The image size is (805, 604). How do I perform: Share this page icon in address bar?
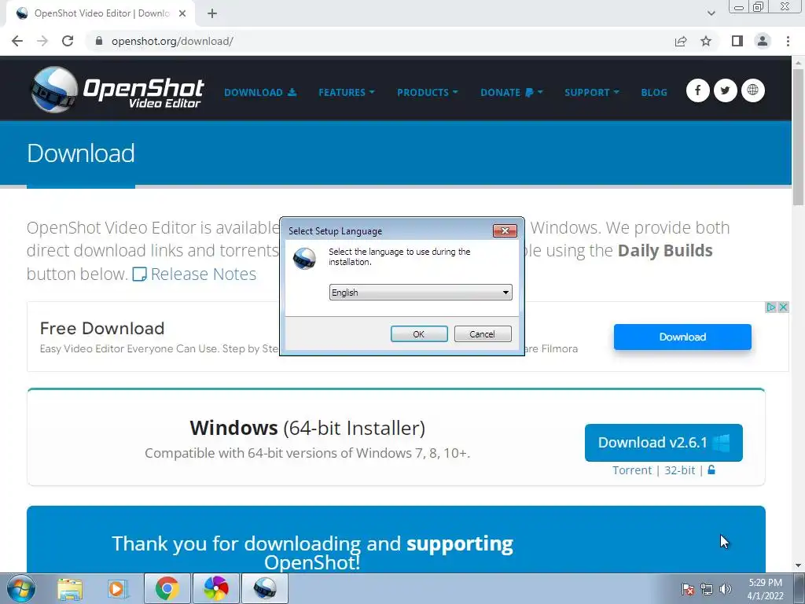click(681, 41)
